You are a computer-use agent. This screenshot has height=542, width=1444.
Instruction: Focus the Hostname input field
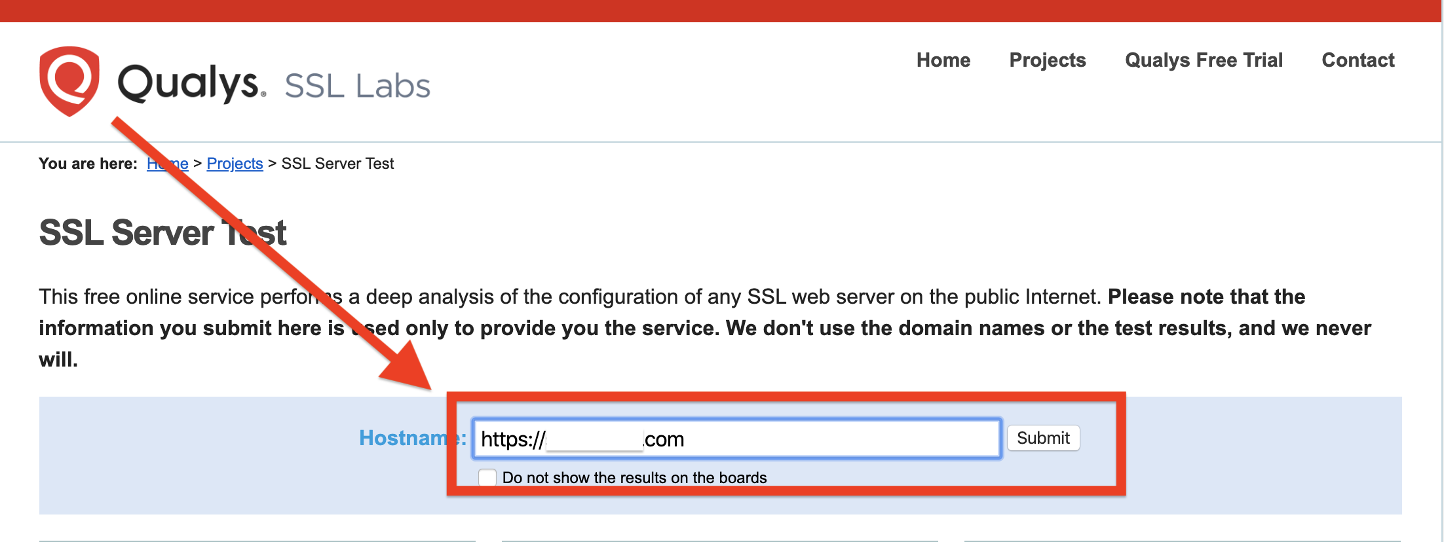(736, 439)
